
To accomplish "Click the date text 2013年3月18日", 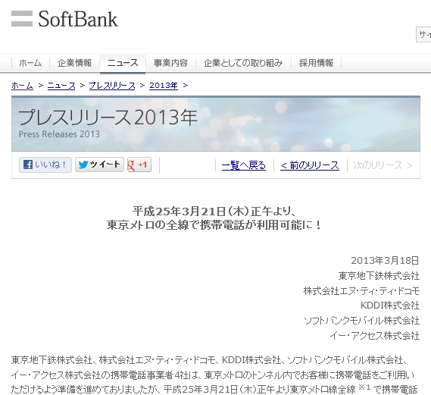I will pos(385,260).
